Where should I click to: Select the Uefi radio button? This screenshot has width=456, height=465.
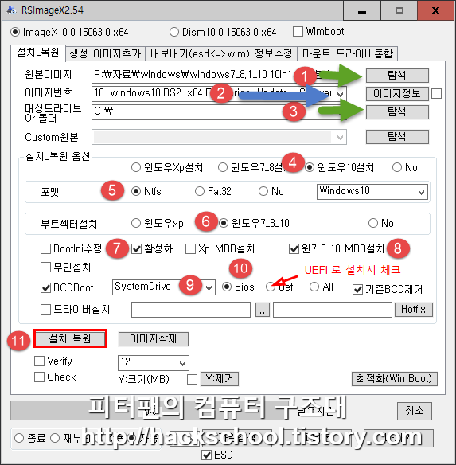coord(270,287)
